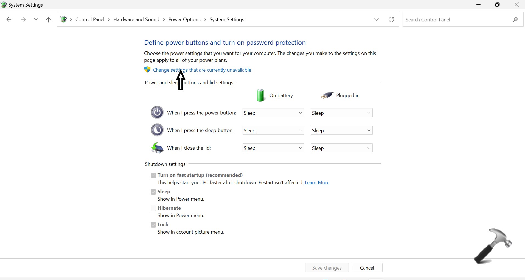Open recent locations chevron dropdown
This screenshot has width=525, height=280.
[36, 19]
